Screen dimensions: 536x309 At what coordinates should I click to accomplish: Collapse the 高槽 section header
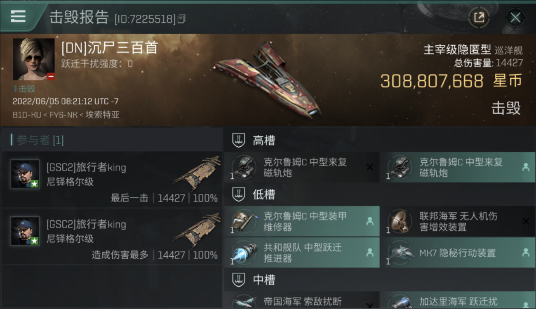(379, 140)
